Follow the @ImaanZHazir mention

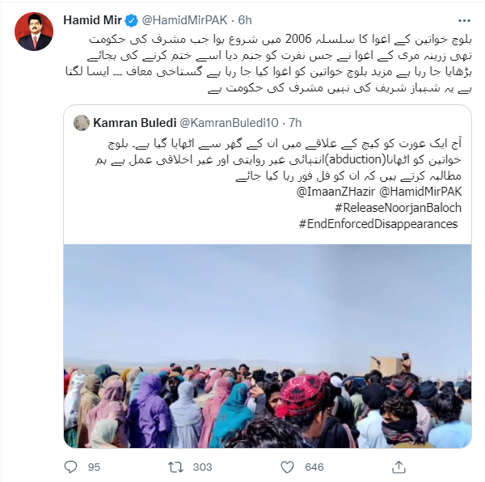point(336,192)
